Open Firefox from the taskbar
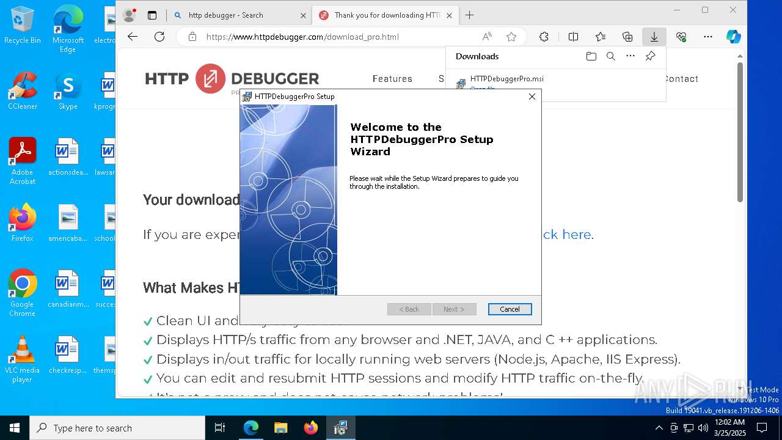 (x=310, y=428)
